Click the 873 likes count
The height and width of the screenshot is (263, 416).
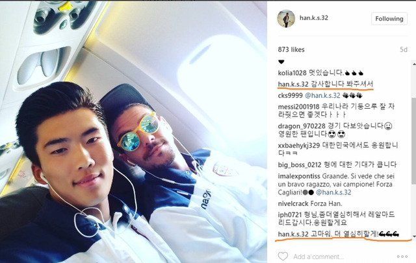291,49
